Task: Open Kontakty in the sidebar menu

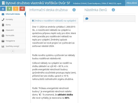Action: click(13, 19)
